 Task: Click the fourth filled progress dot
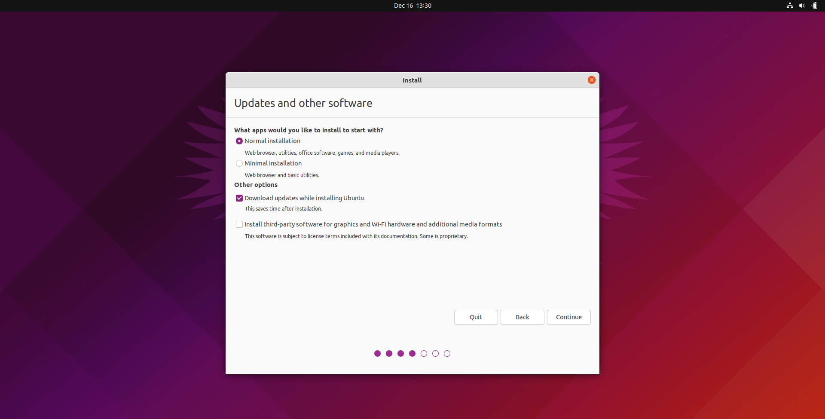click(412, 353)
